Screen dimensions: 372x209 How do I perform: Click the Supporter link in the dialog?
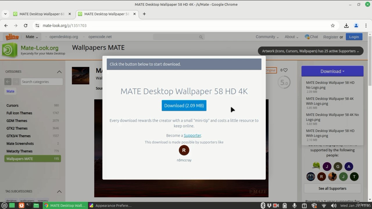coord(192,136)
